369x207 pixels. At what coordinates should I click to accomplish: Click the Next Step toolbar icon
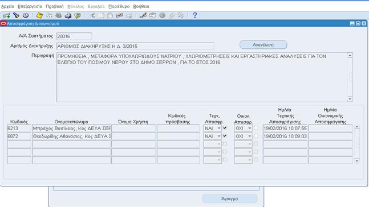click(x=49, y=15)
